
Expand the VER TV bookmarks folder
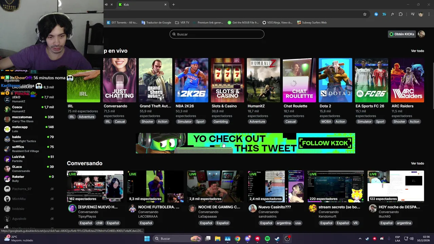pos(182,23)
